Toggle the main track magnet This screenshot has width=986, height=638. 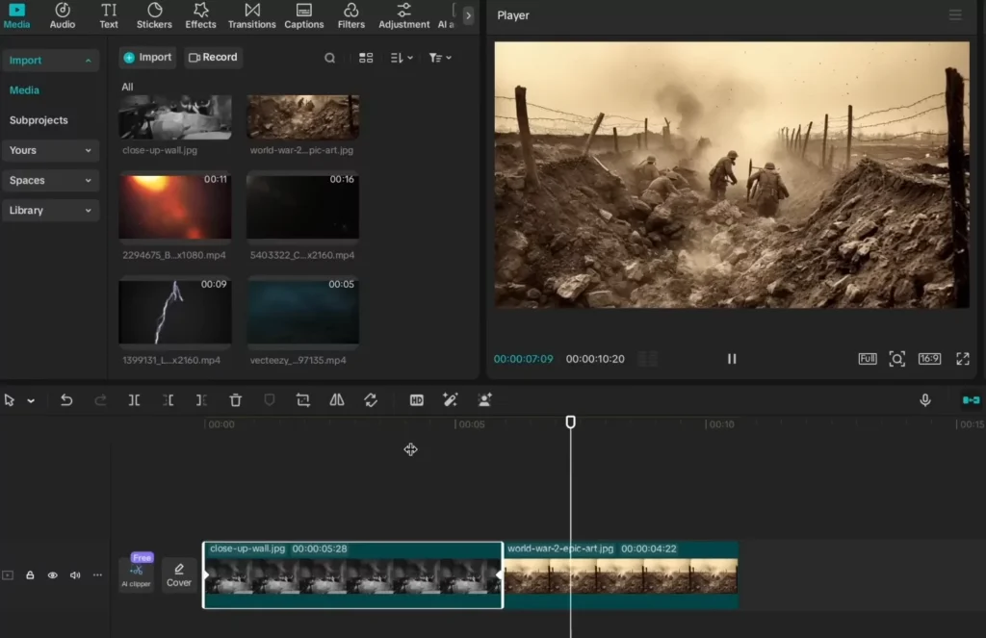[971, 400]
